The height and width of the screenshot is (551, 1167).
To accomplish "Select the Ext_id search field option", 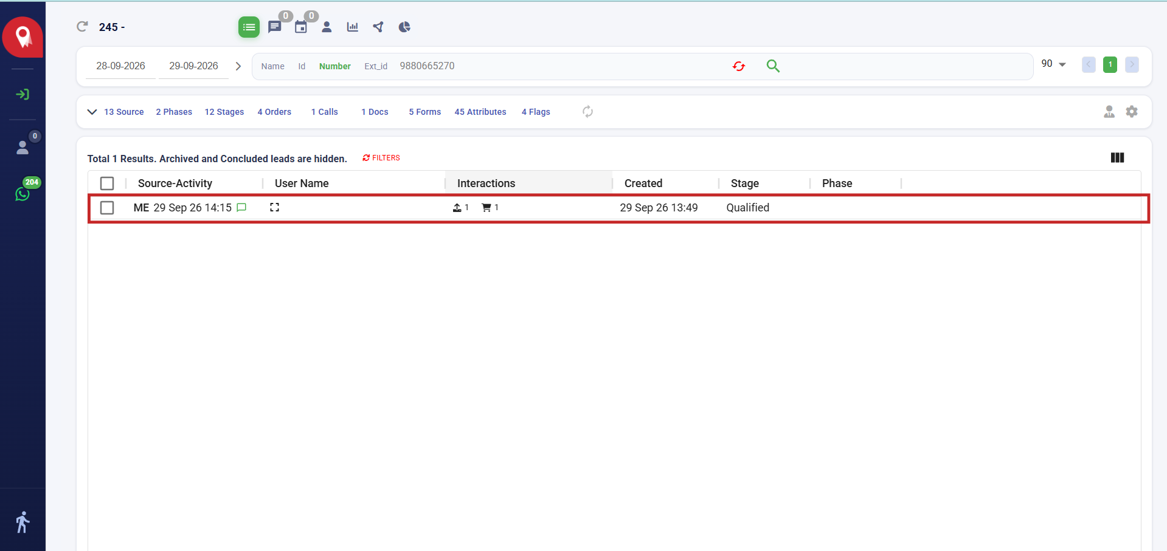I will pos(376,66).
